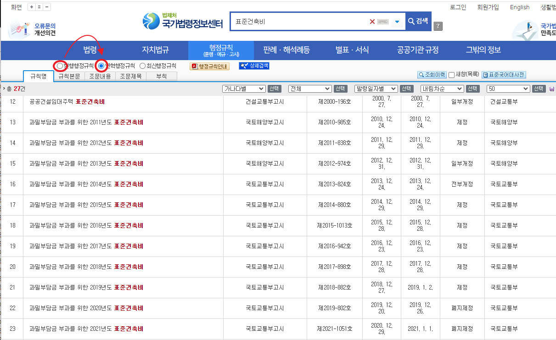Click 선택 button next to 50
Screen dimensions: 556x340
tap(539, 89)
